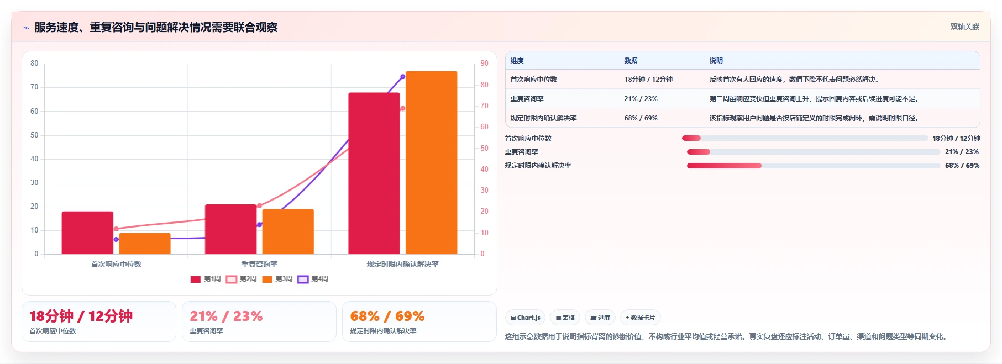Click the red bar above 规定时限内确认解决率 in the chart

[x=374, y=173]
